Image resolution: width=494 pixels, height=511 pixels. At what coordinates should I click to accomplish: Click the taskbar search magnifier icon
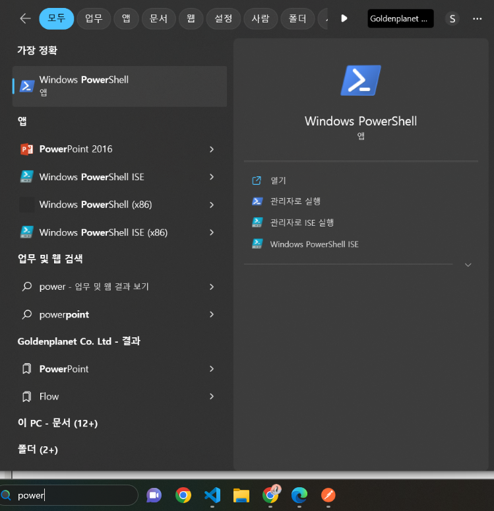[x=6, y=495]
